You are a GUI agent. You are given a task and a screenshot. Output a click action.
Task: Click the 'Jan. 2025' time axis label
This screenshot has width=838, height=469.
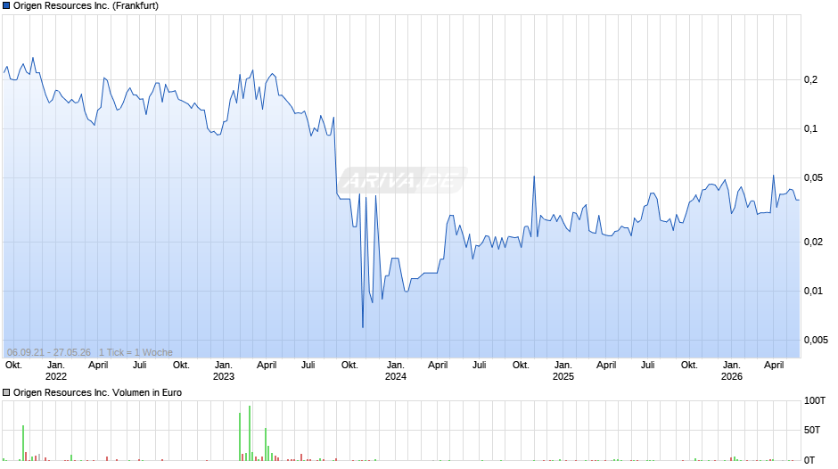[x=563, y=371]
